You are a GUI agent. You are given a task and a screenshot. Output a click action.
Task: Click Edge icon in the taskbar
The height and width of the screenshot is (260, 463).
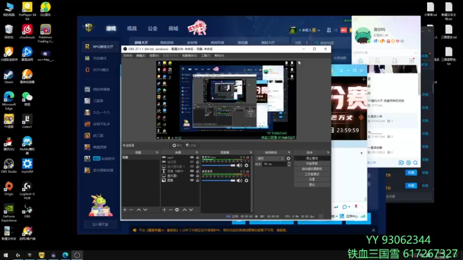click(65, 255)
